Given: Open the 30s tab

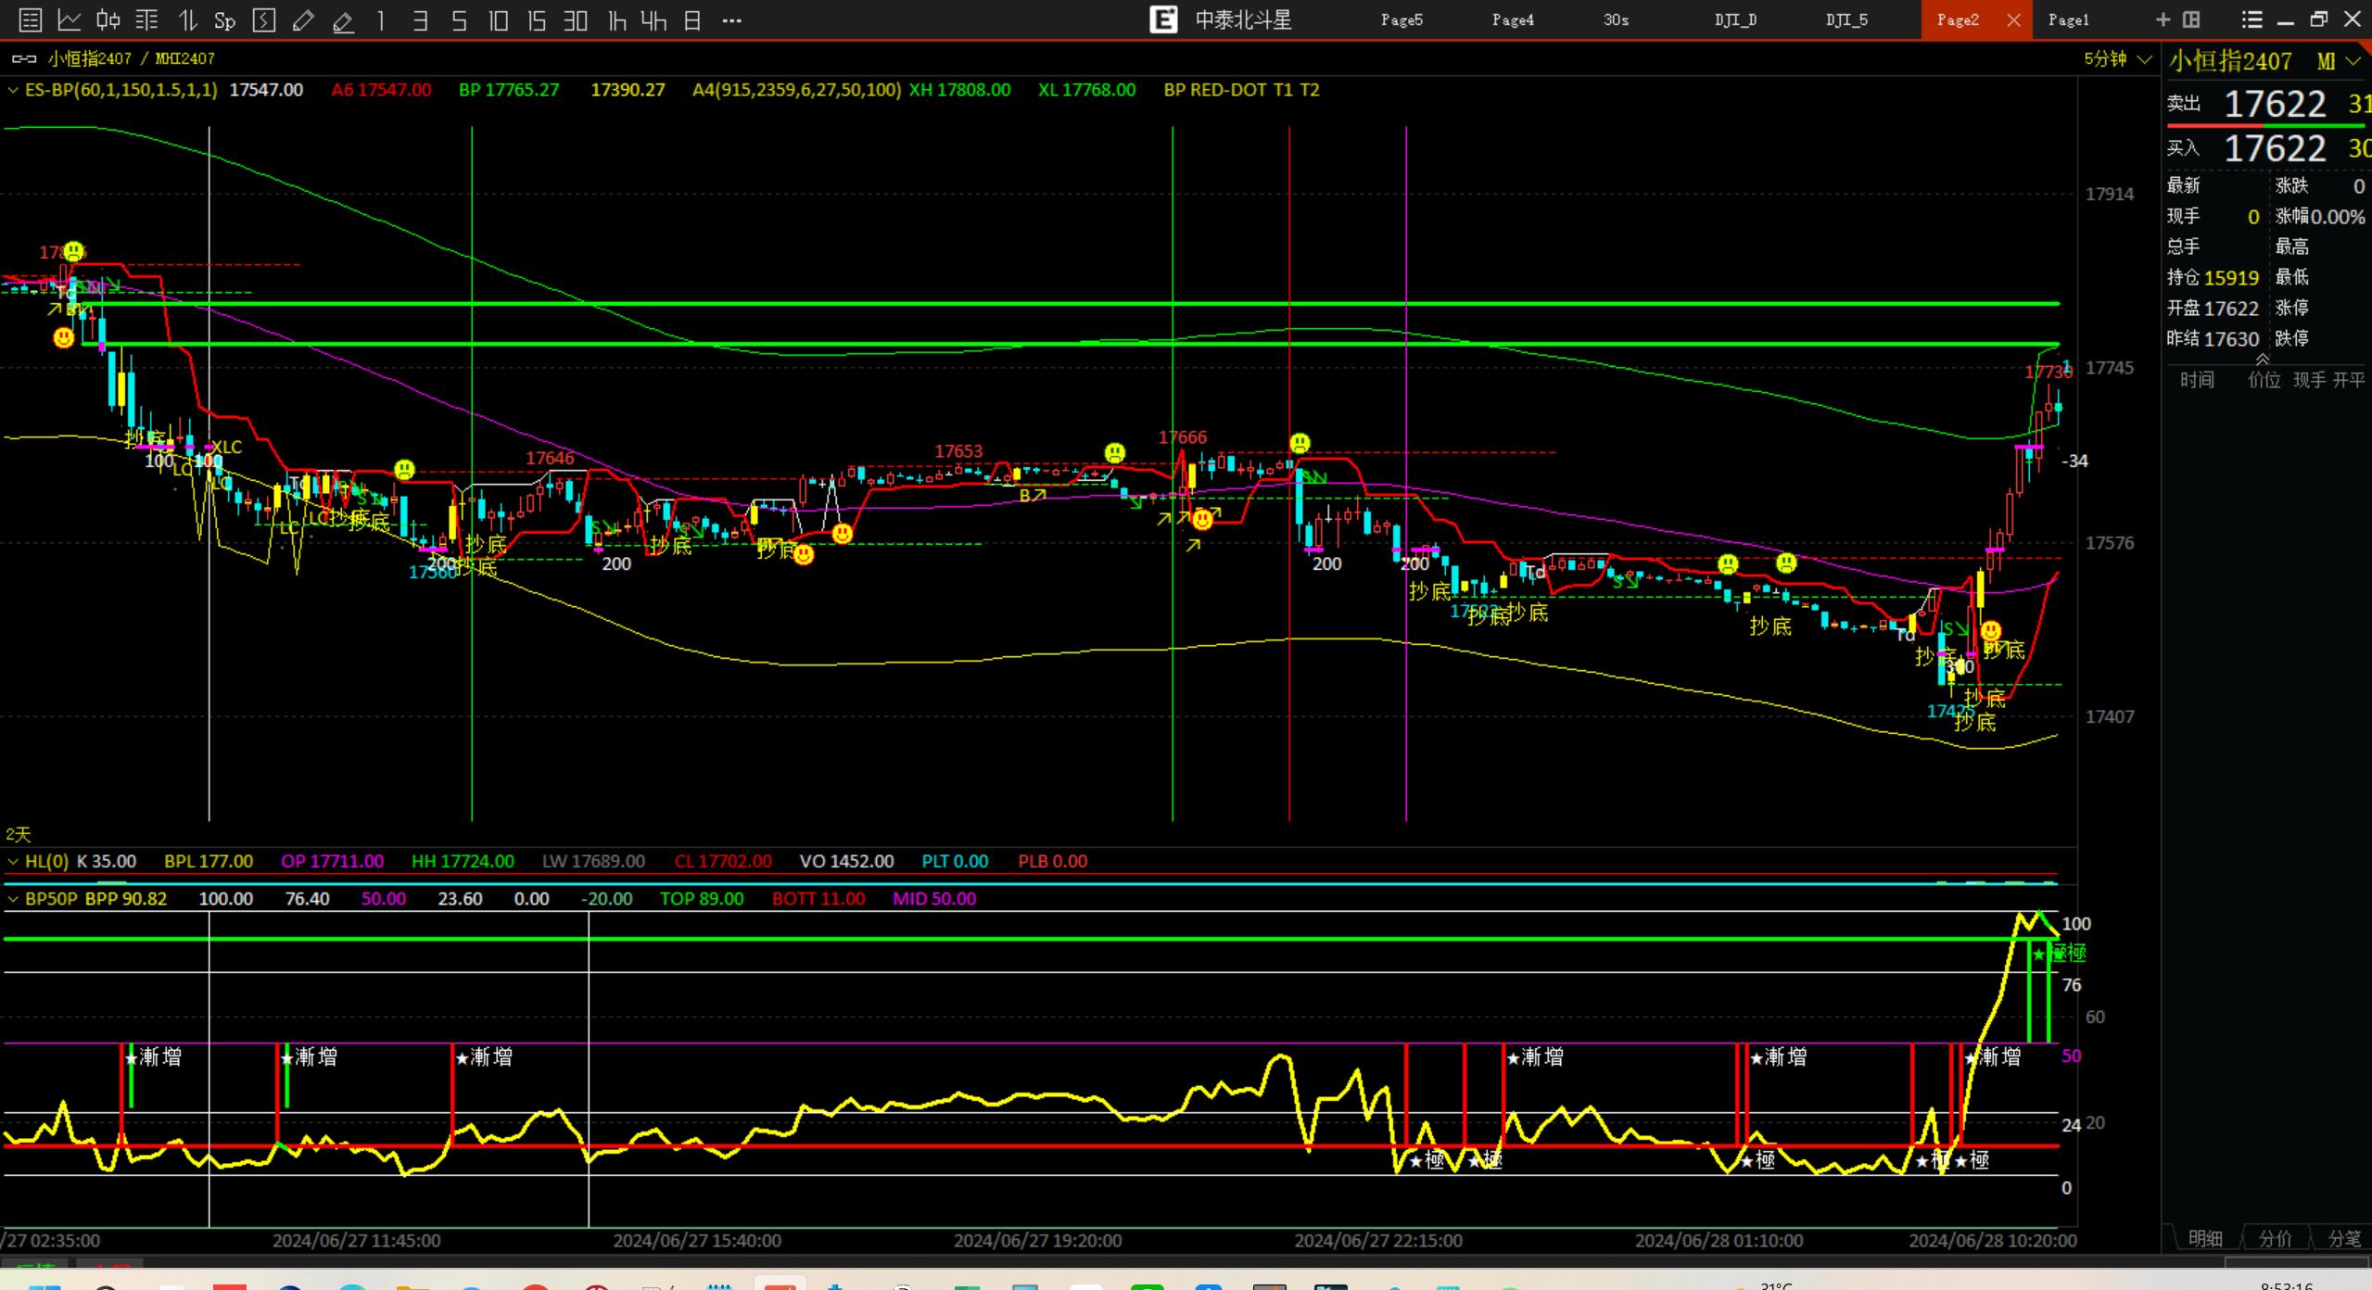Looking at the screenshot, I should pos(1616,19).
